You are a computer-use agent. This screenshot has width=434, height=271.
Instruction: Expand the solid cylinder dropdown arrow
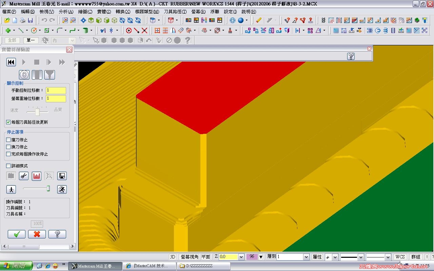tap(91, 30)
